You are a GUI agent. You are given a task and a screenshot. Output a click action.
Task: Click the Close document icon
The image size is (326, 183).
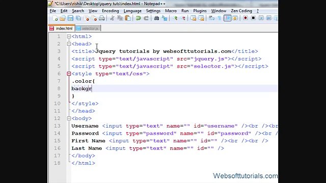86,18
